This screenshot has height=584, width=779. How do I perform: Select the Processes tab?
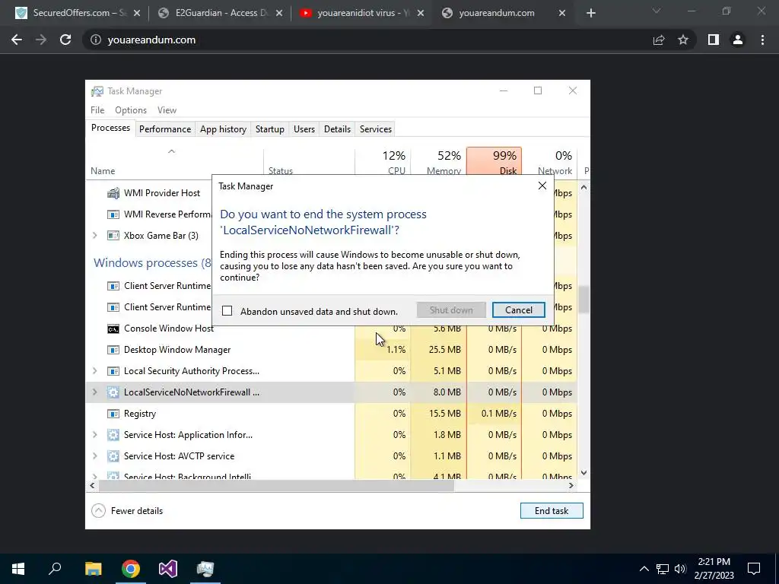point(110,128)
